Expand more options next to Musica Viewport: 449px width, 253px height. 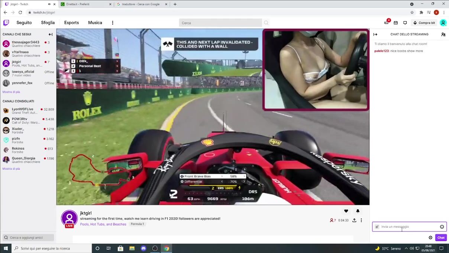click(x=113, y=23)
